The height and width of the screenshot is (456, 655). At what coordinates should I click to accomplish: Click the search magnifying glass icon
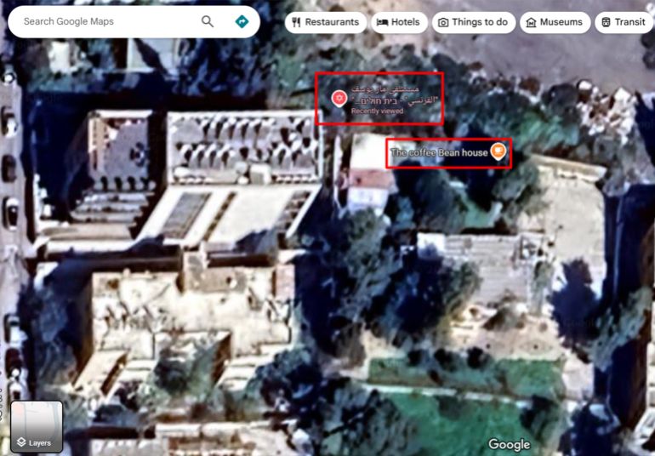pyautogui.click(x=208, y=21)
